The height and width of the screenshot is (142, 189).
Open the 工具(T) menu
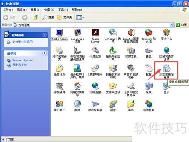tap(63, 10)
